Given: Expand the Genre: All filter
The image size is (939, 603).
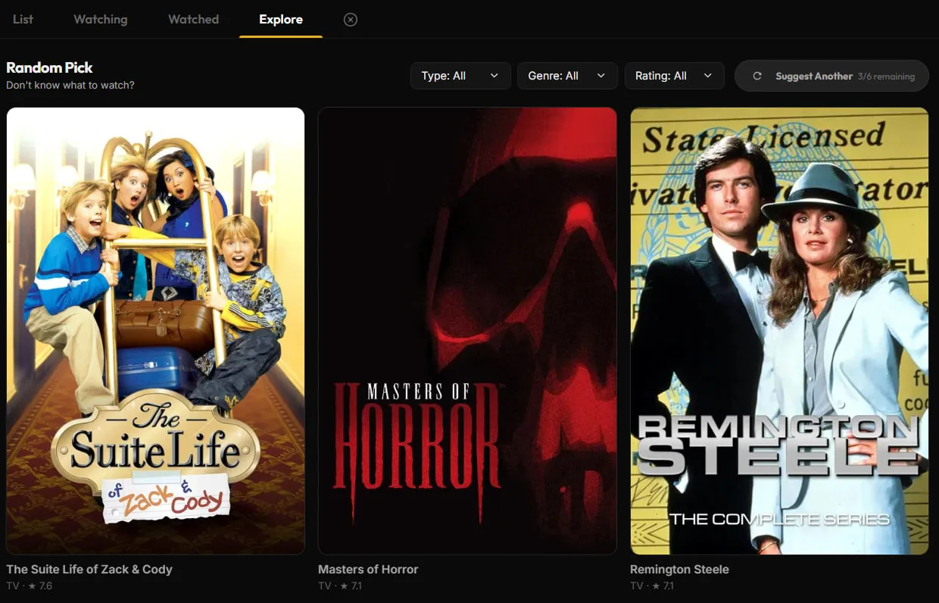Looking at the screenshot, I should [567, 76].
